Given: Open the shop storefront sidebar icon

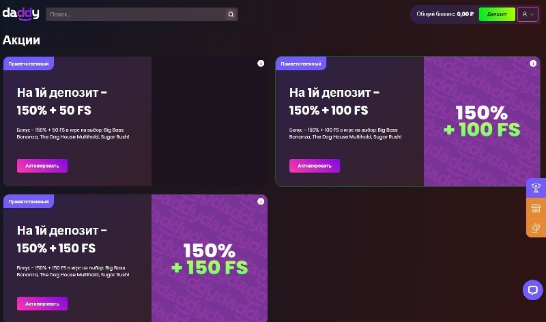Looking at the screenshot, I should coord(536,208).
